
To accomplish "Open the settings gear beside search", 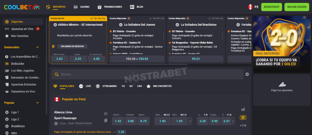I will pyautogui.click(x=247, y=74).
